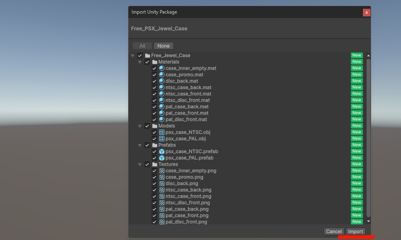
Task: Uncheck the disc_back.mat checkbox
Action: pos(154,81)
